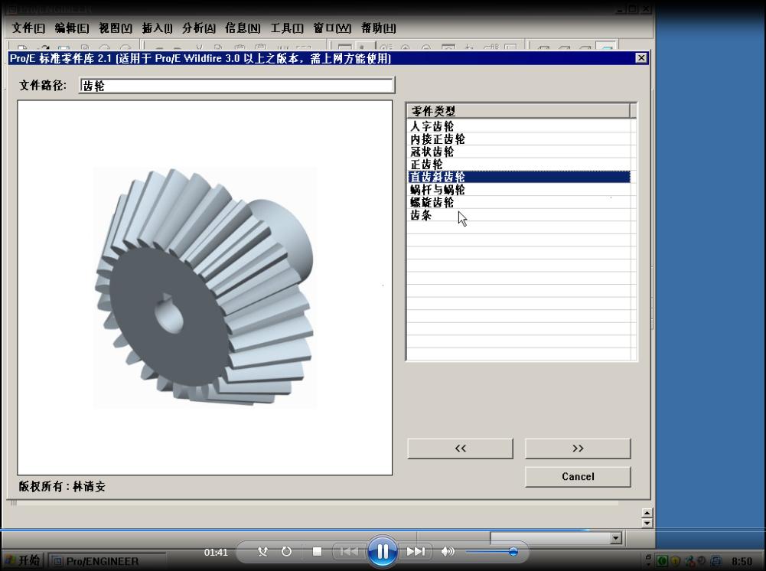Open the 工具(T) menu
The image size is (766, 571).
point(287,28)
